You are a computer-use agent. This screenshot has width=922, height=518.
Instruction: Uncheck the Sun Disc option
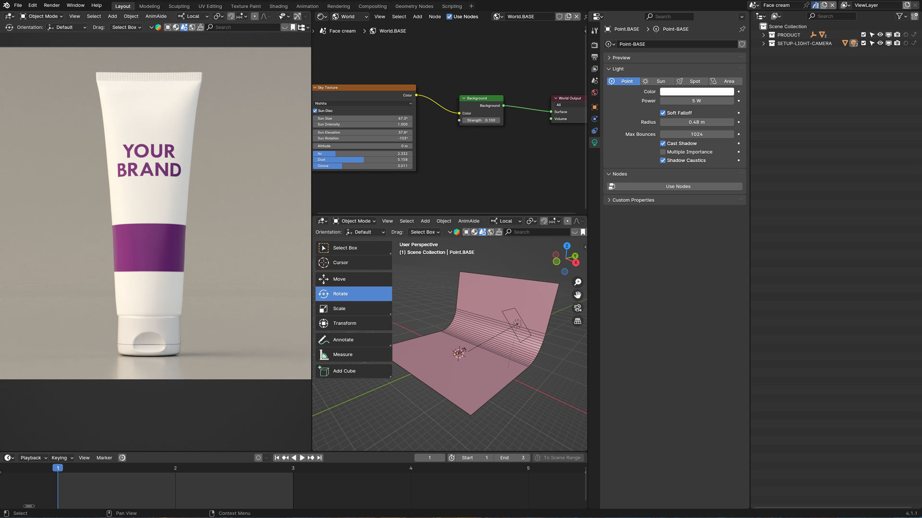[x=315, y=111]
